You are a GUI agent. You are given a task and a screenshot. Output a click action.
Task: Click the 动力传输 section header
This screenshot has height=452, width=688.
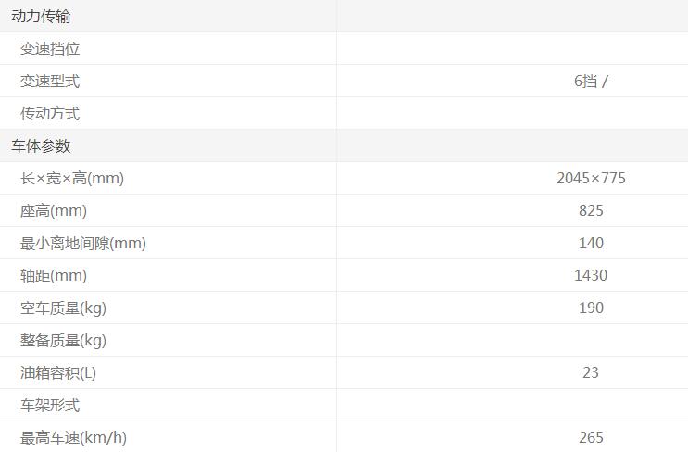pos(41,16)
